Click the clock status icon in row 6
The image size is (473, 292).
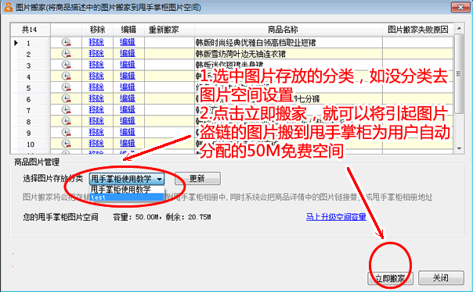(66, 98)
